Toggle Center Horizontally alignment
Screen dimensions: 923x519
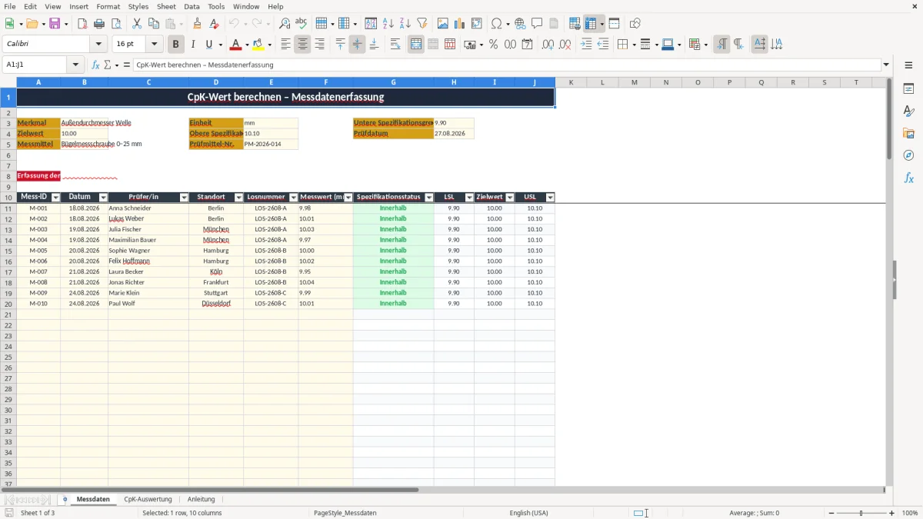tap(302, 45)
